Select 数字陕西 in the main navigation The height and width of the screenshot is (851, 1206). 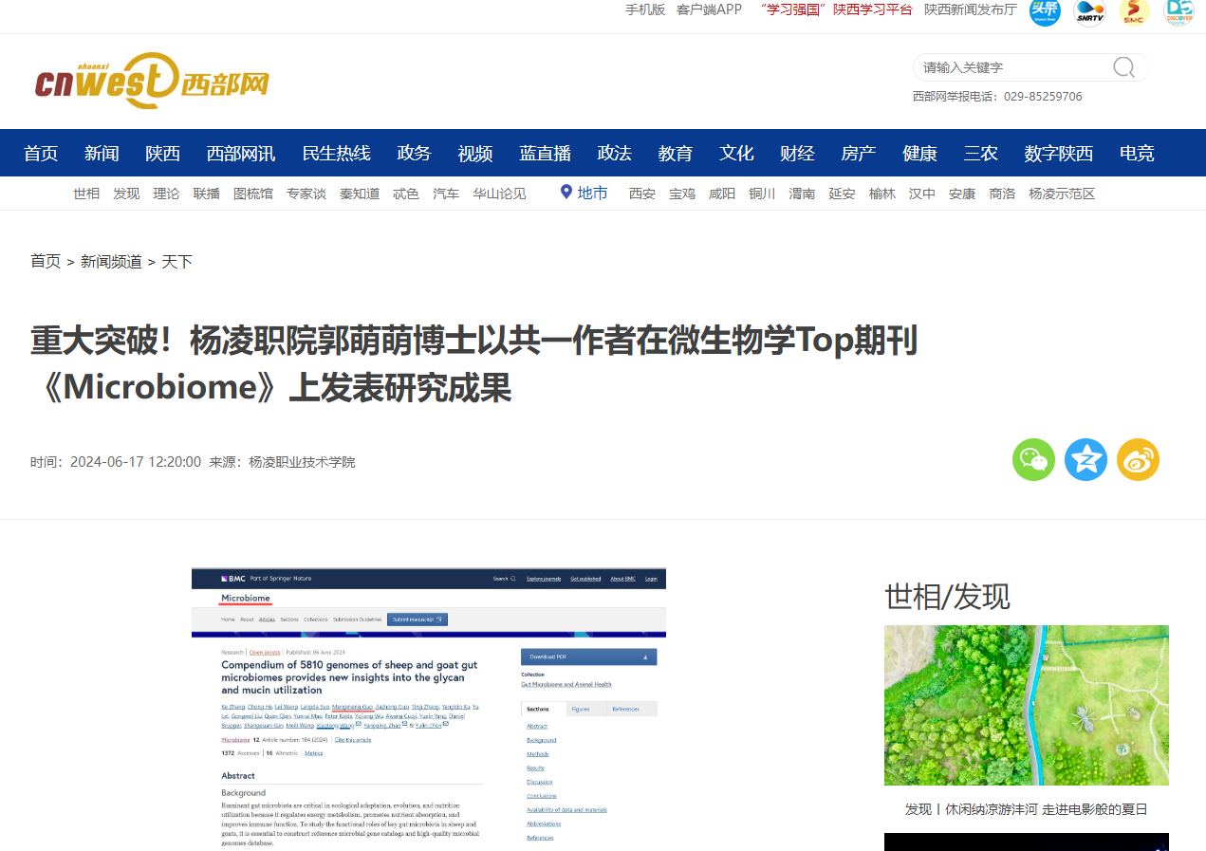pyautogui.click(x=1058, y=153)
